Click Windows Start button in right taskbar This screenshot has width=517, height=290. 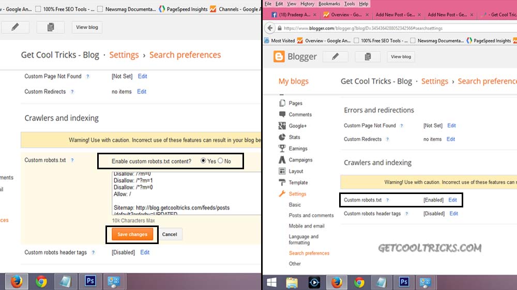tap(272, 282)
